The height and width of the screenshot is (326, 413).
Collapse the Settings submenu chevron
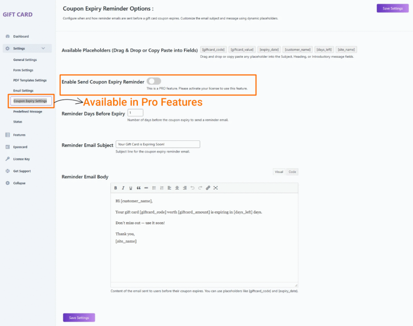tap(44, 48)
